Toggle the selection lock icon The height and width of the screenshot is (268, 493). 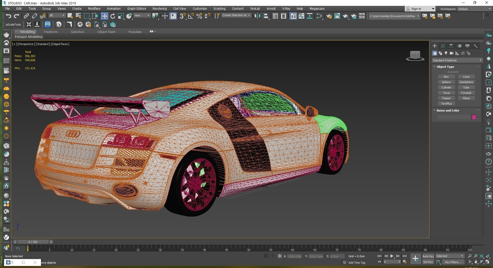click(273, 256)
